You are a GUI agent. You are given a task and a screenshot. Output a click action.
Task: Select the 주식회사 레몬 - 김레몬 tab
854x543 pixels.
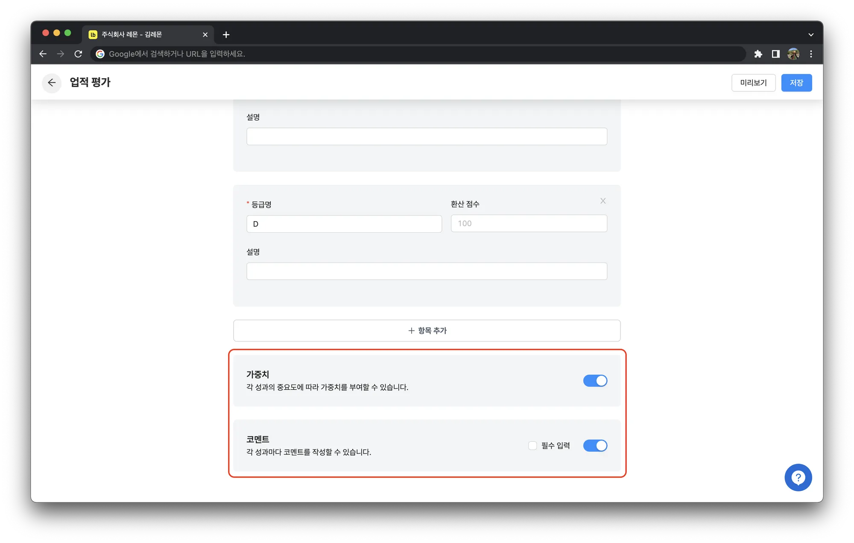pos(147,35)
